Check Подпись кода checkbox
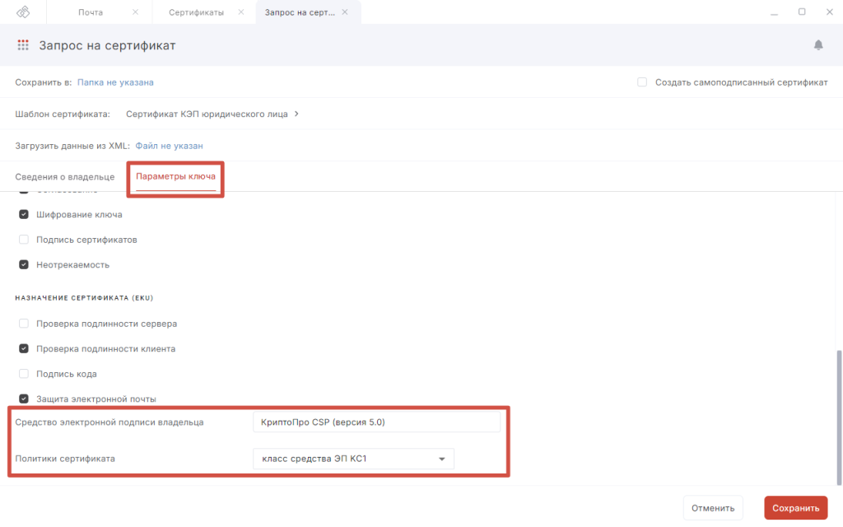 pos(24,374)
